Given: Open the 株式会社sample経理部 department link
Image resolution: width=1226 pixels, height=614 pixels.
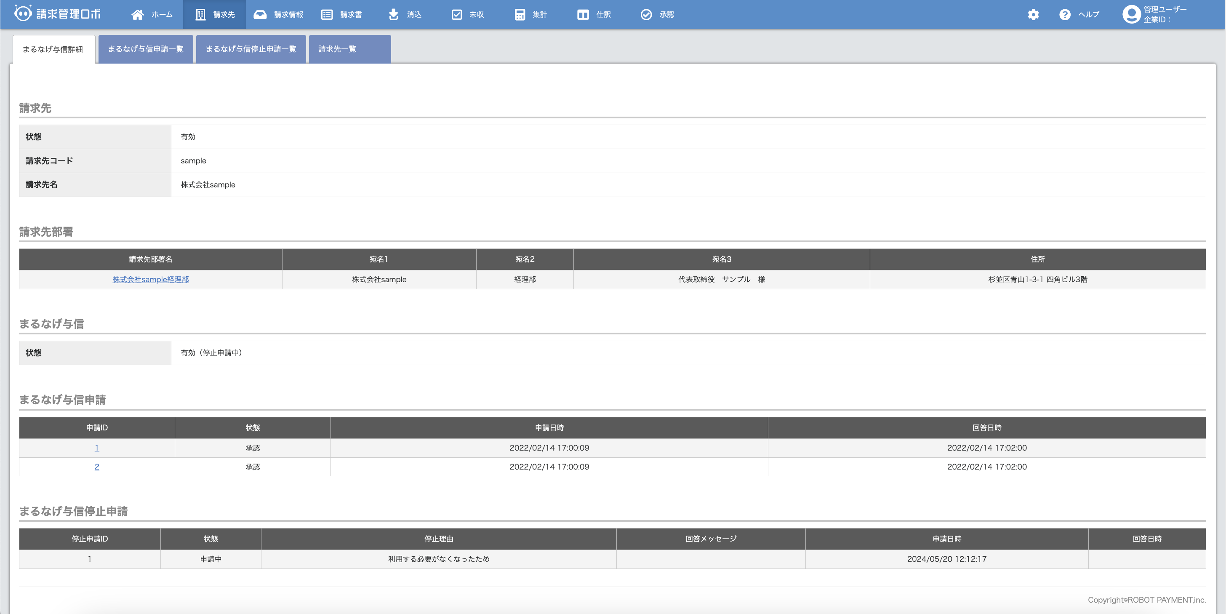Looking at the screenshot, I should (x=150, y=279).
